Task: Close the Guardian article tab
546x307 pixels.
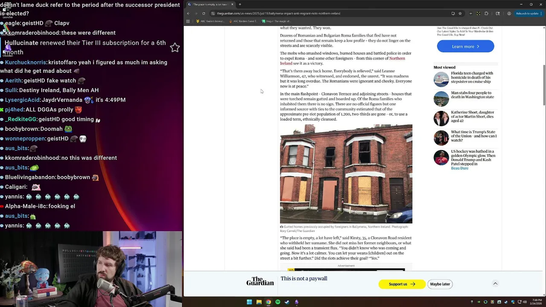Action: (x=232, y=4)
